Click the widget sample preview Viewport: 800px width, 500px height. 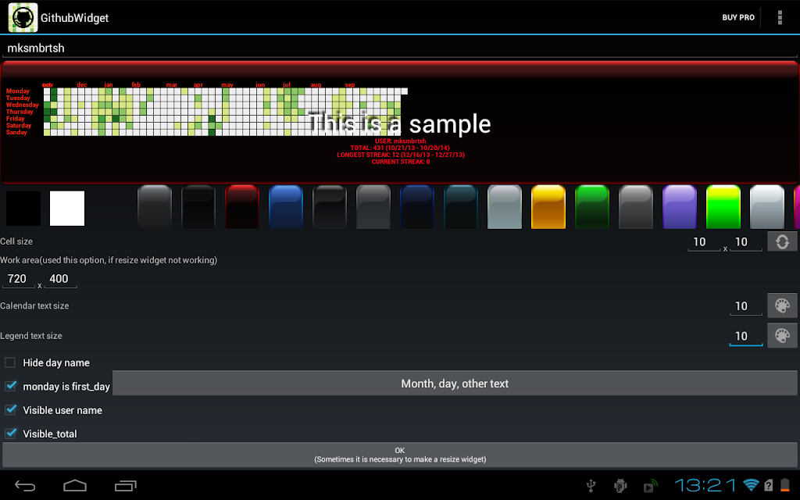[400, 123]
